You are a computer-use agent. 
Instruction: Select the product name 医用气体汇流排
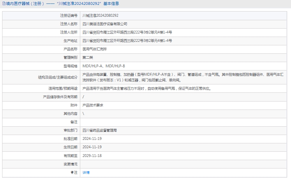click(x=95, y=49)
